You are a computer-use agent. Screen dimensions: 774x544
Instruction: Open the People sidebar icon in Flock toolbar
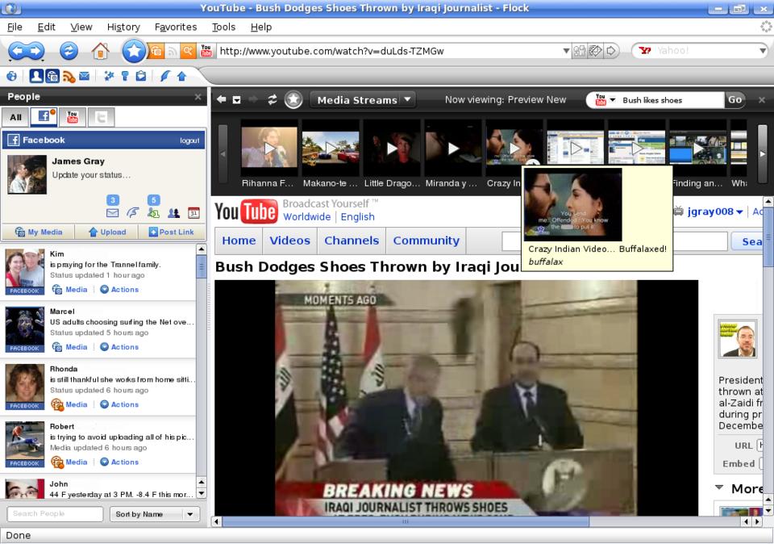(x=36, y=76)
